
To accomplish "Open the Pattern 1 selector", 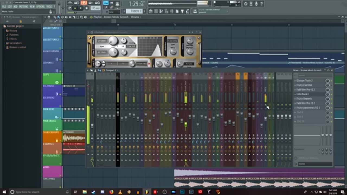I will pos(136,11).
